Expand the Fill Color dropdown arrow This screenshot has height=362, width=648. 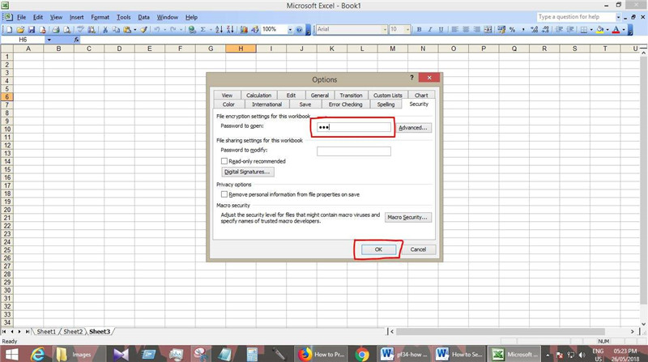coord(607,29)
